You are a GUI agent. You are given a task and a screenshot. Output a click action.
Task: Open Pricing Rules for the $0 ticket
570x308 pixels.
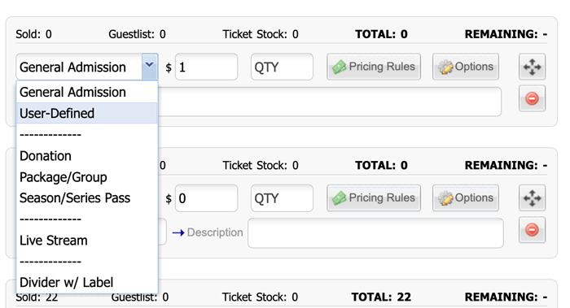(x=374, y=198)
